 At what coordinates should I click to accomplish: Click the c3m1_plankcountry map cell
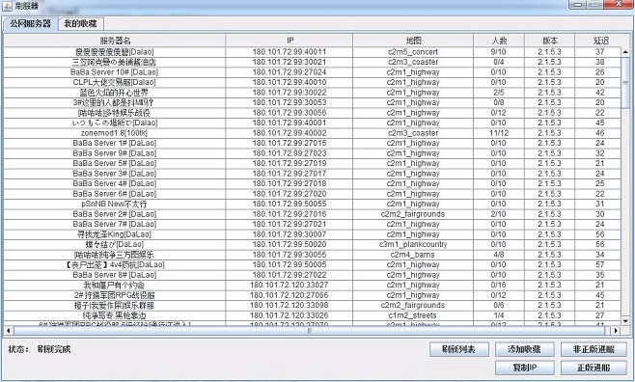[413, 244]
